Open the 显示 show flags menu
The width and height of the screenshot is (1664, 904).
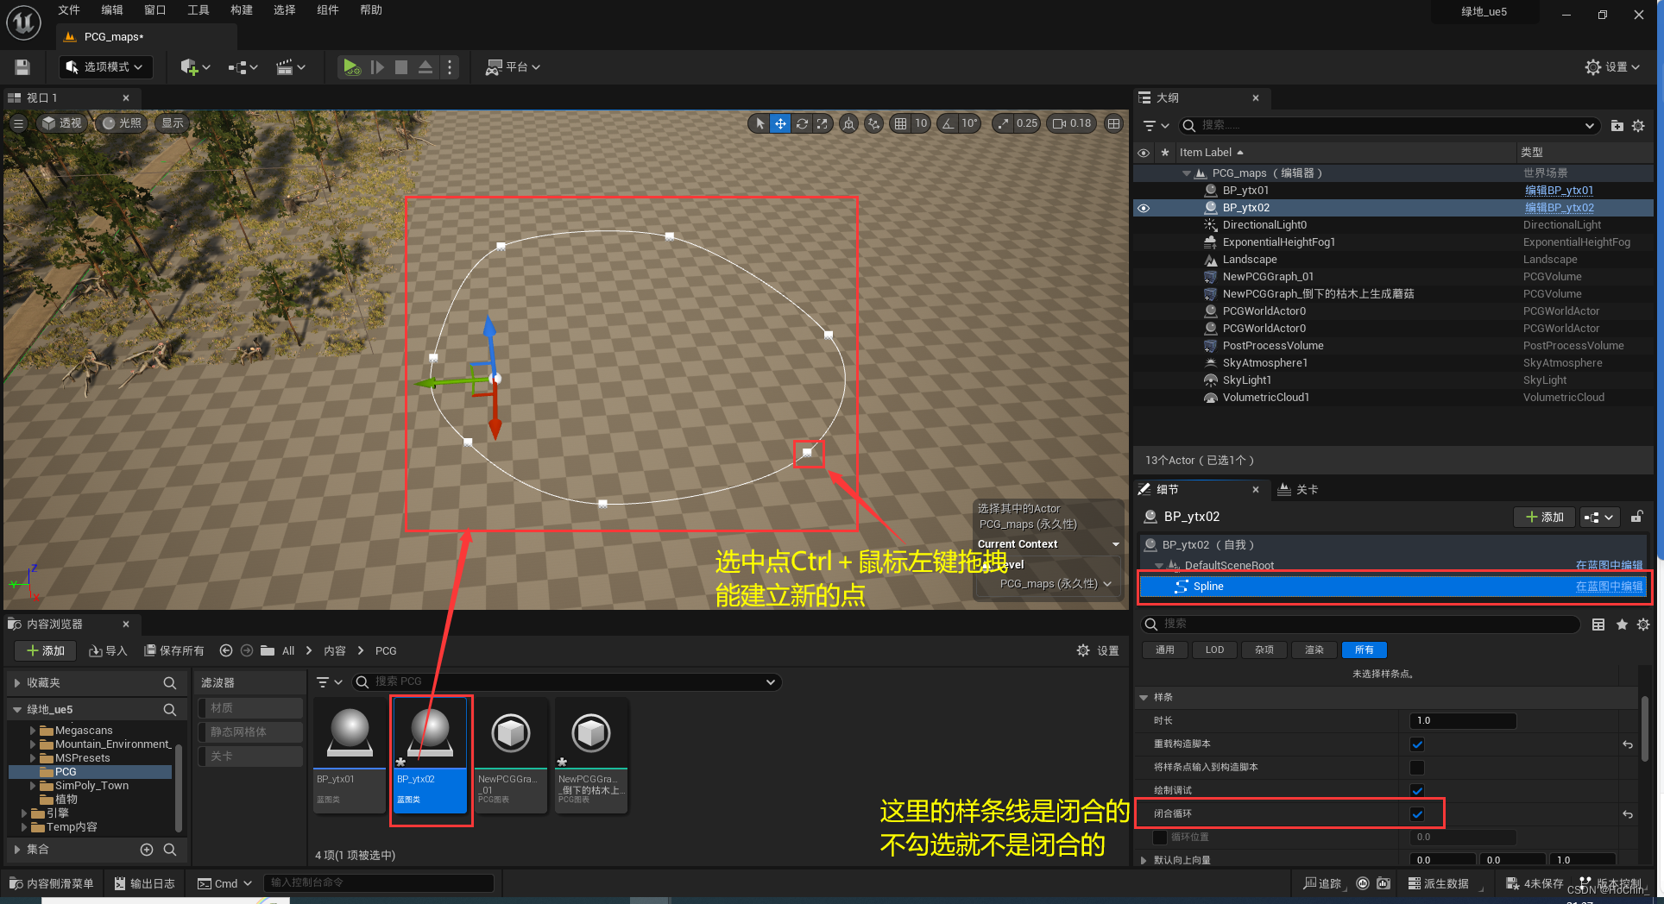tap(173, 123)
